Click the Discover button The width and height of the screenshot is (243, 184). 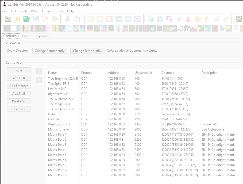click(19, 109)
